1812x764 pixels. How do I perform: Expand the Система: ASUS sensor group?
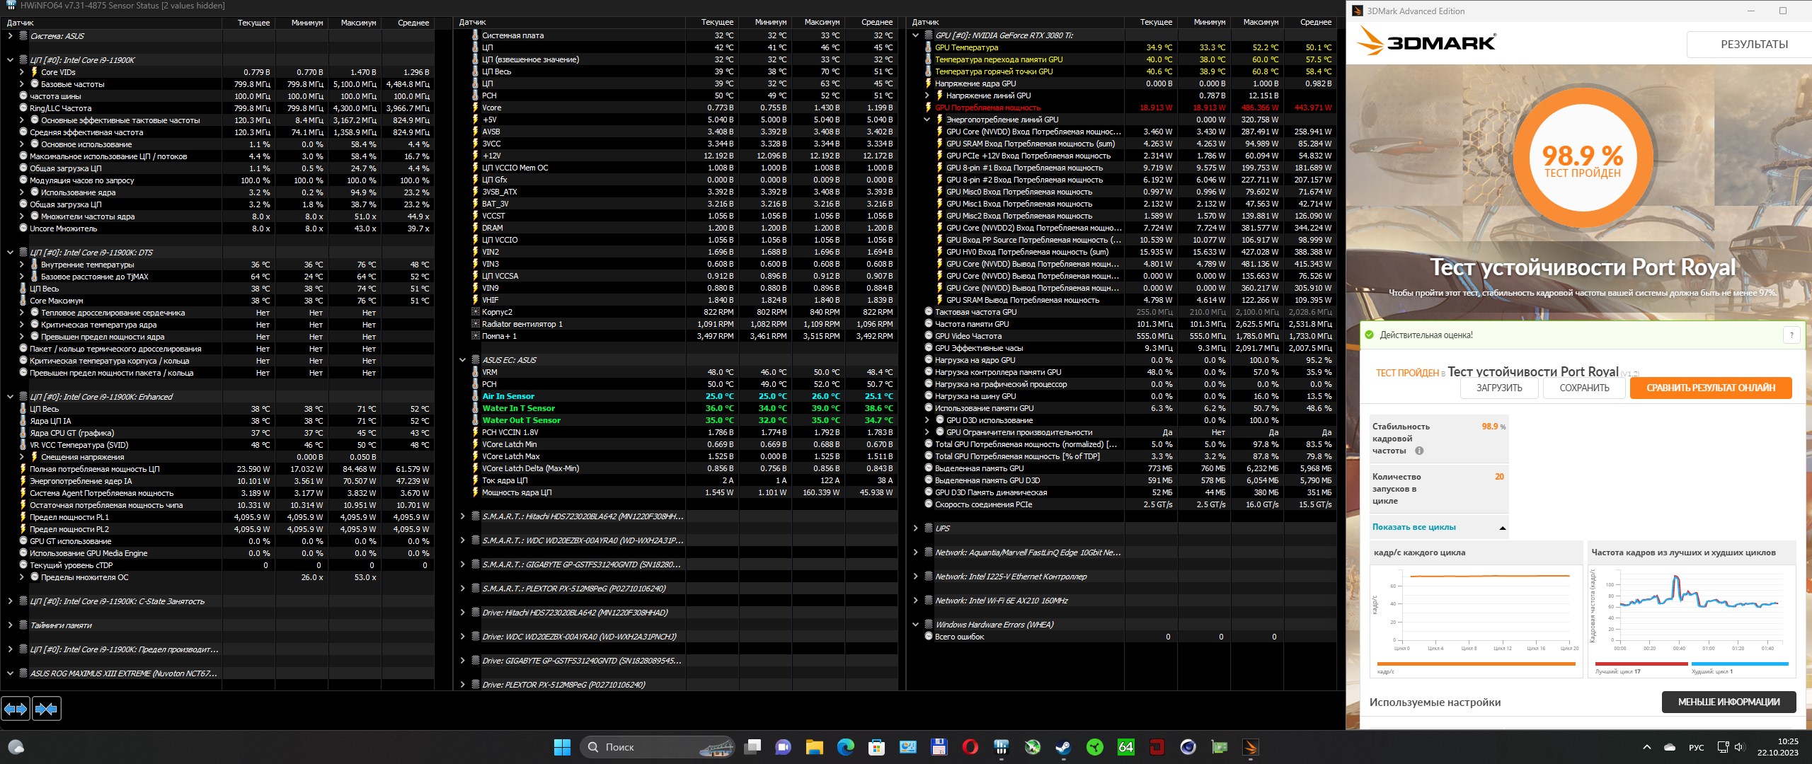[x=10, y=36]
